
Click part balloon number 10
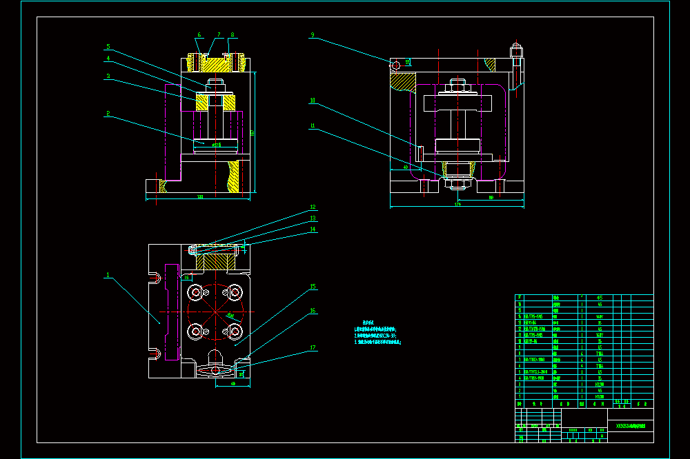point(313,101)
